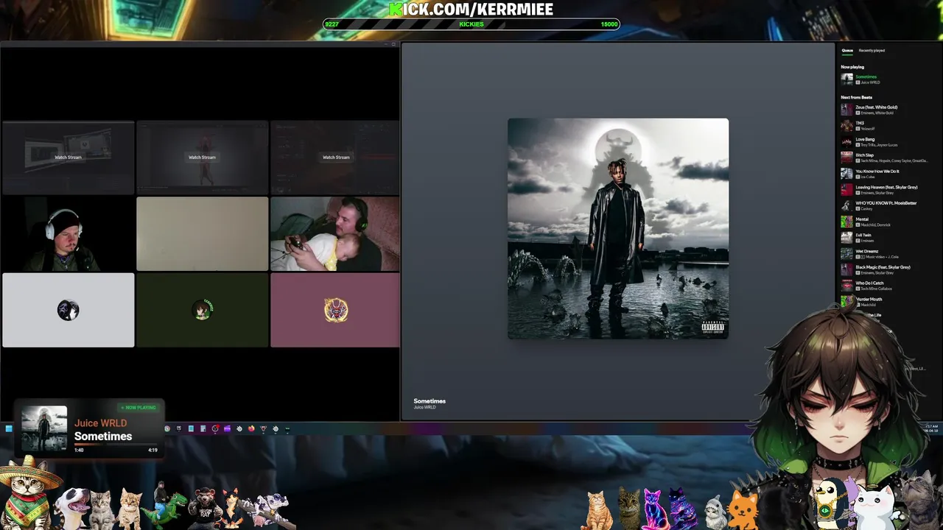Click Mental track thumbnail in queue
The width and height of the screenshot is (943, 530).
(847, 222)
